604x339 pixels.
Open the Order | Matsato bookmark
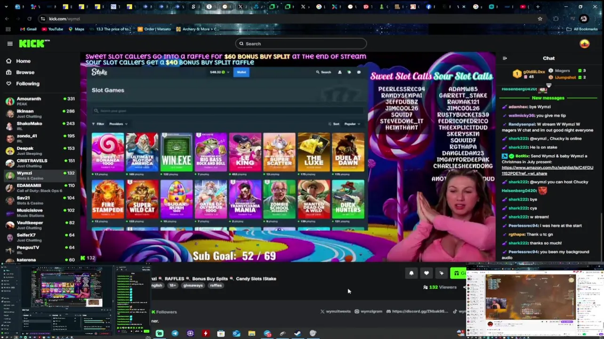coord(154,29)
